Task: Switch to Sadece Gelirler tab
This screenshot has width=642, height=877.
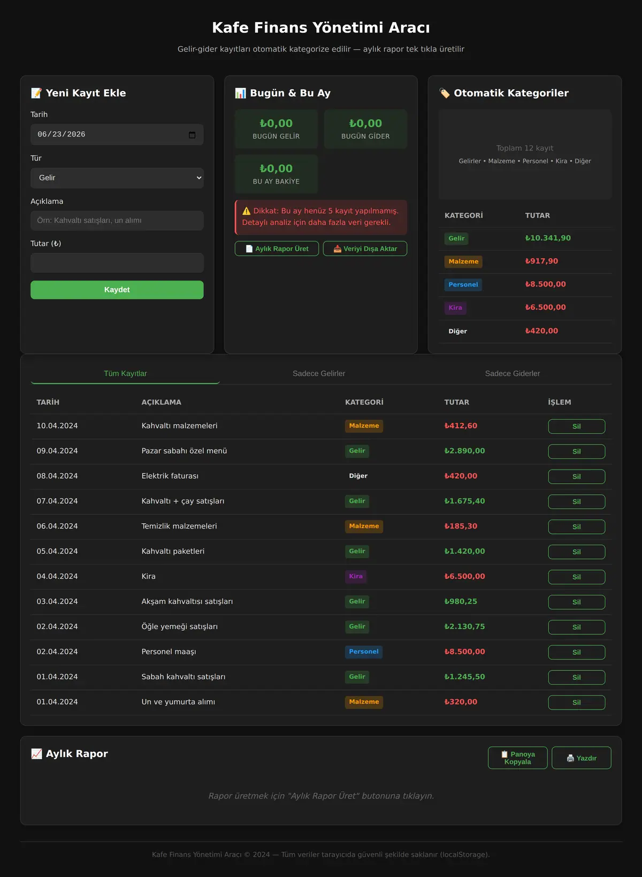Action: (319, 373)
